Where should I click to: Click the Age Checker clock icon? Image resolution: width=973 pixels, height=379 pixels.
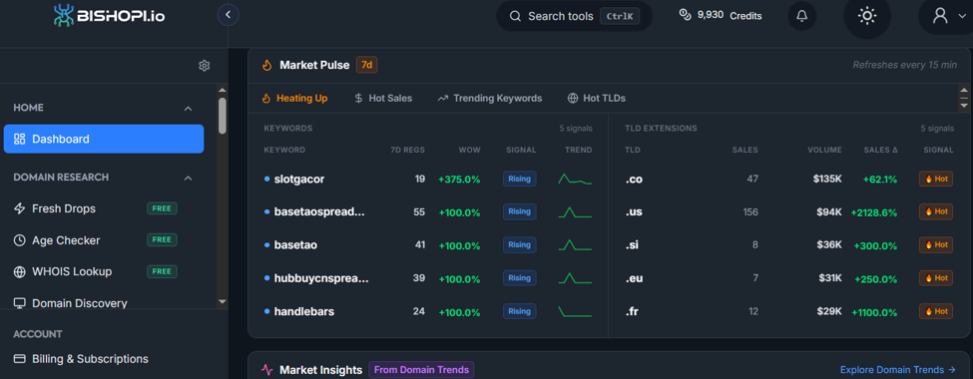tap(19, 240)
